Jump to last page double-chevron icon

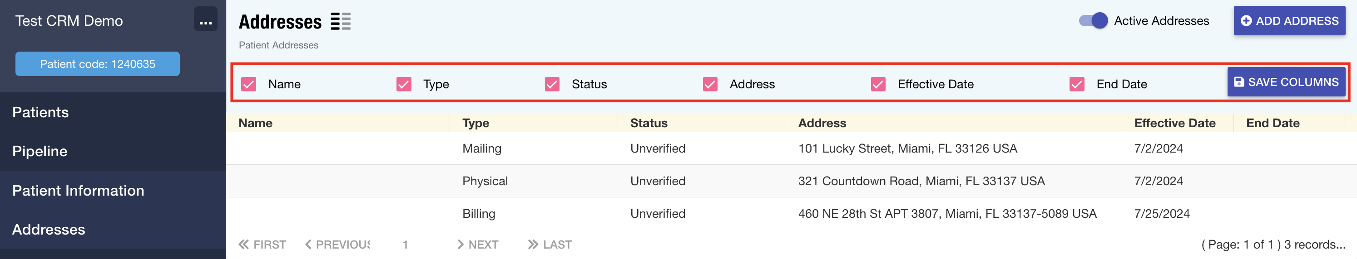(x=533, y=245)
